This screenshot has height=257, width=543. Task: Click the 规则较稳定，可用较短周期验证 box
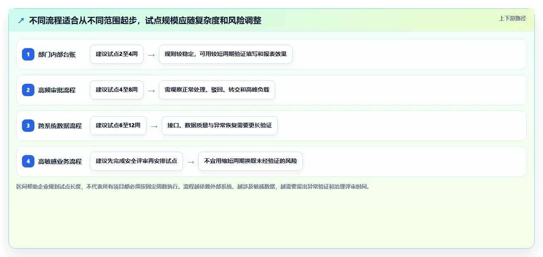point(226,54)
